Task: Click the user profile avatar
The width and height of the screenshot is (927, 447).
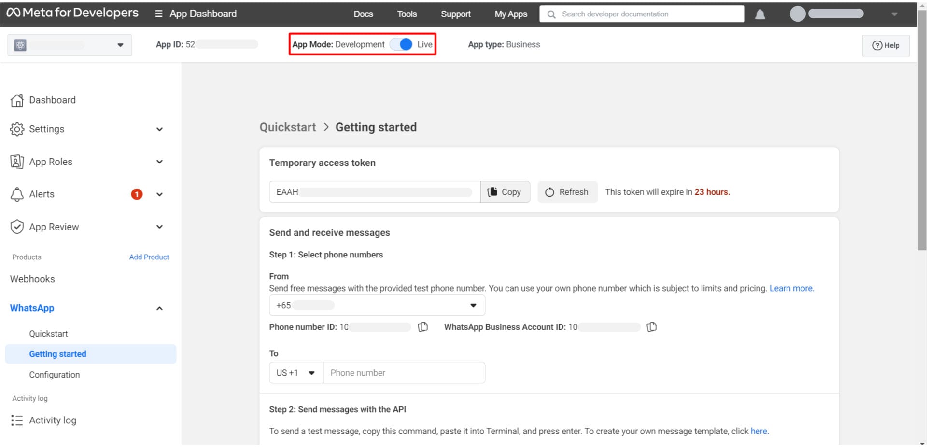Action: pyautogui.click(x=798, y=14)
